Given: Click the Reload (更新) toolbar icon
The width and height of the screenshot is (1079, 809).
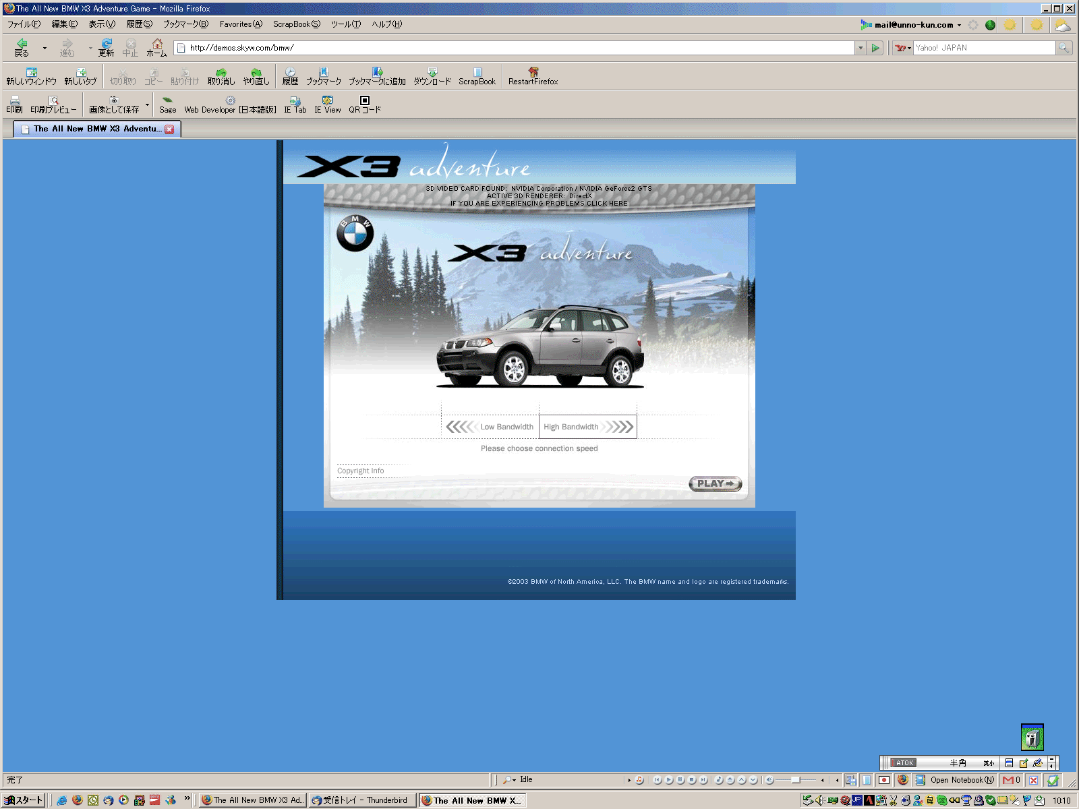Looking at the screenshot, I should pos(107,47).
